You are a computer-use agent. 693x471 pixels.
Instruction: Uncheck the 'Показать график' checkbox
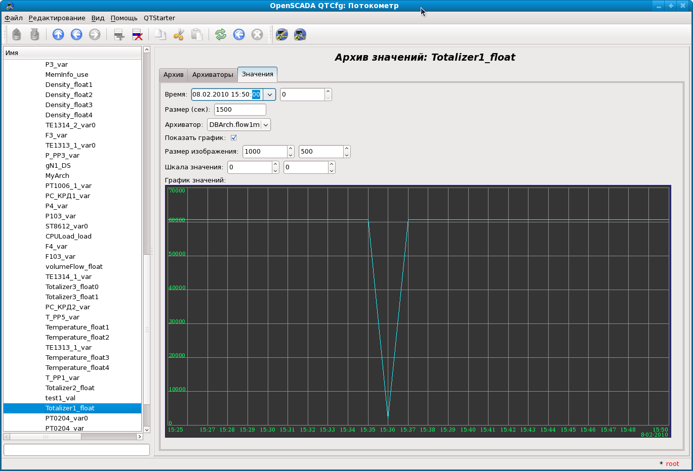click(x=234, y=137)
